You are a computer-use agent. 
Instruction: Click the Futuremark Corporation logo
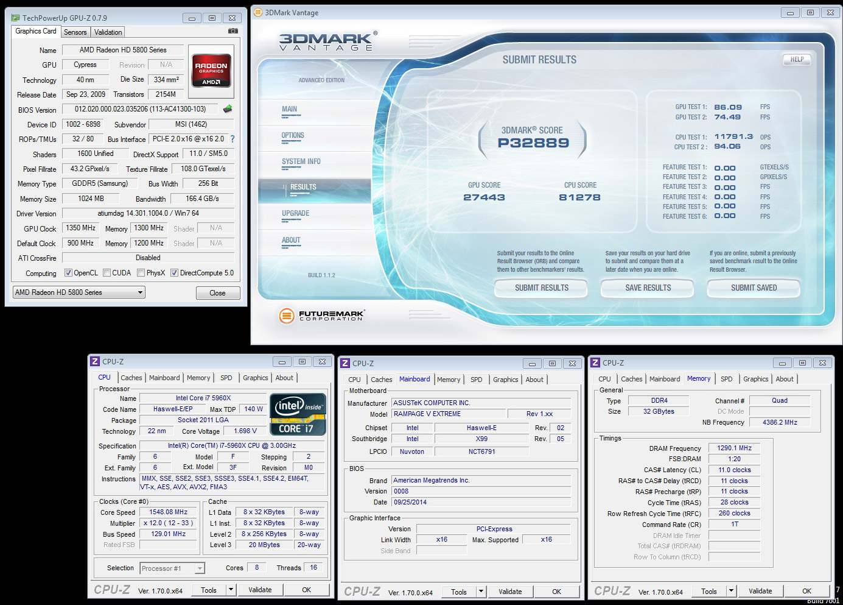point(321,316)
